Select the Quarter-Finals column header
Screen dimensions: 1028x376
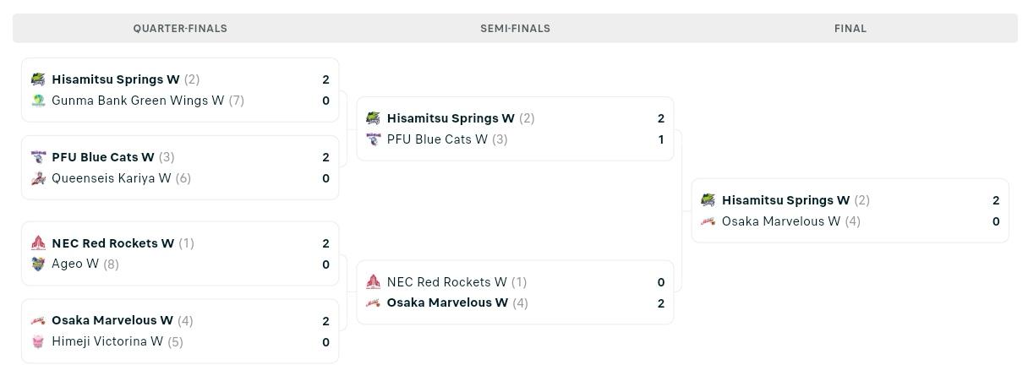[180, 29]
